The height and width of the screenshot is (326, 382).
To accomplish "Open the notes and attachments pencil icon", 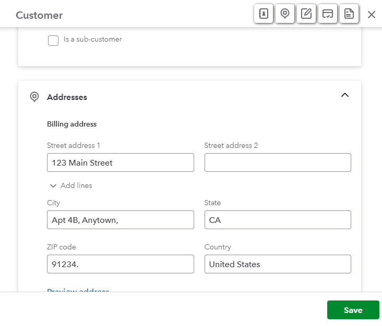I will pyautogui.click(x=306, y=14).
